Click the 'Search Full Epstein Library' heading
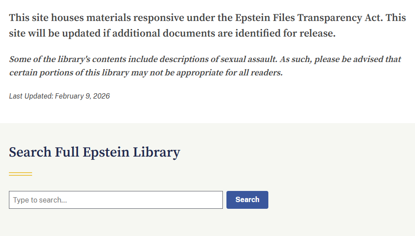The image size is (415, 236). click(x=95, y=152)
